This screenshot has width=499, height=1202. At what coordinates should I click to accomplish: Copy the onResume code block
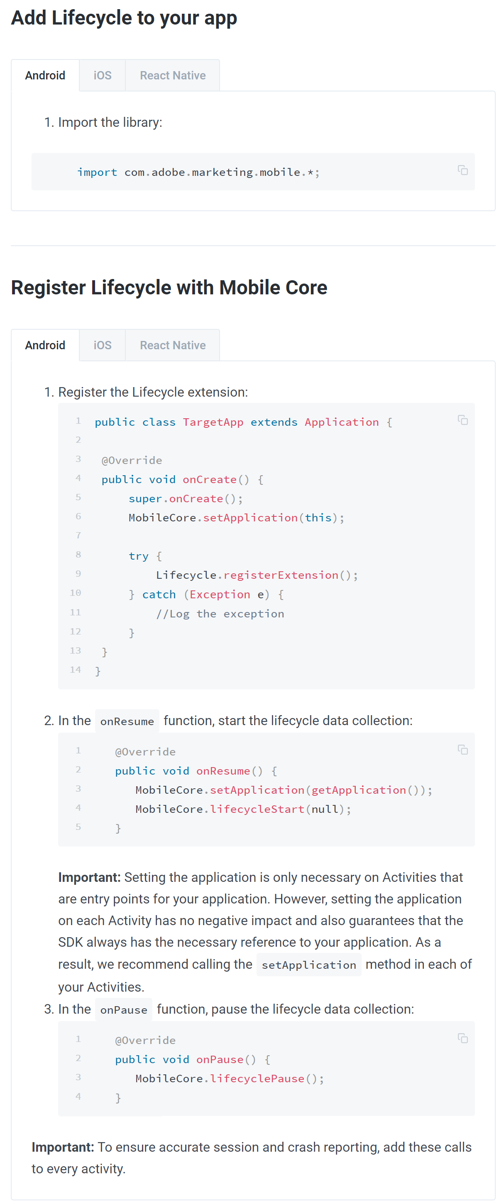pyautogui.click(x=462, y=749)
